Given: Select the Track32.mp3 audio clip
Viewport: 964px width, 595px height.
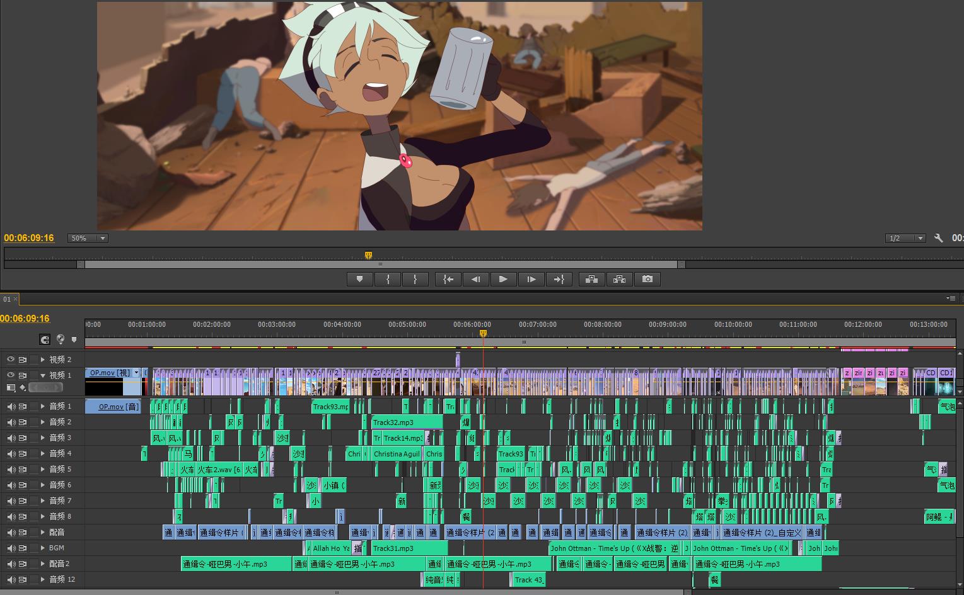Looking at the screenshot, I should coord(407,422).
